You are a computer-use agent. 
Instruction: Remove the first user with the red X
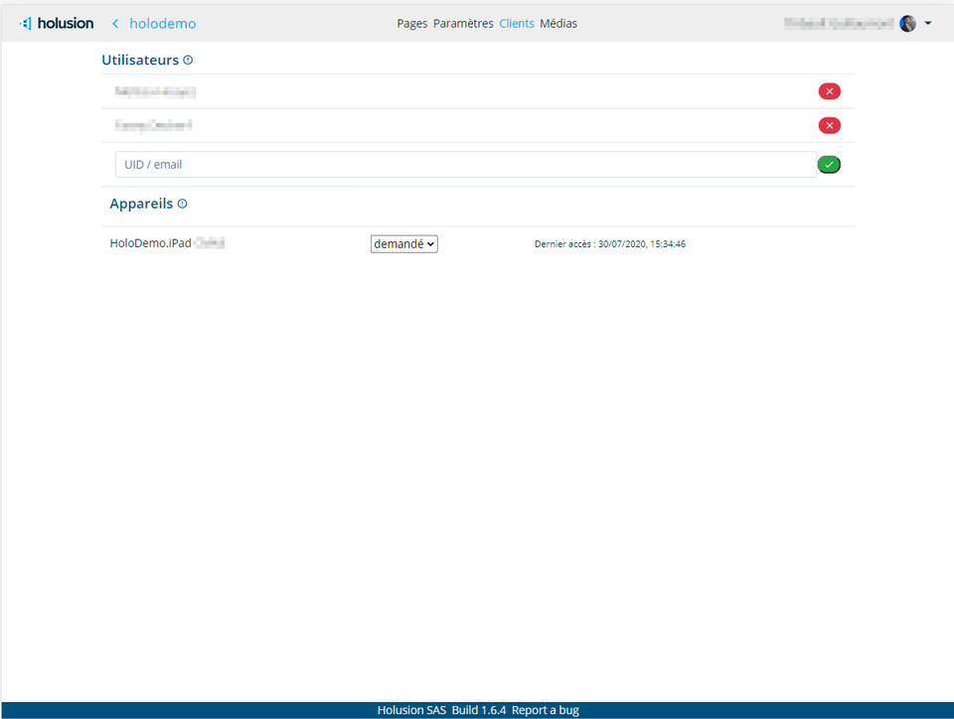tap(830, 90)
